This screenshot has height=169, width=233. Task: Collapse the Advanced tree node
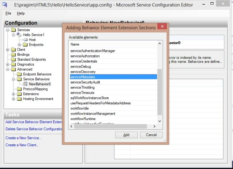click(x=8, y=69)
